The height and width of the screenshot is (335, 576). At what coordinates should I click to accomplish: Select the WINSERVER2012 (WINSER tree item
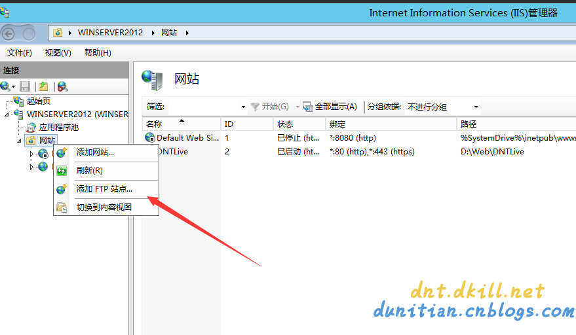pyautogui.click(x=77, y=114)
